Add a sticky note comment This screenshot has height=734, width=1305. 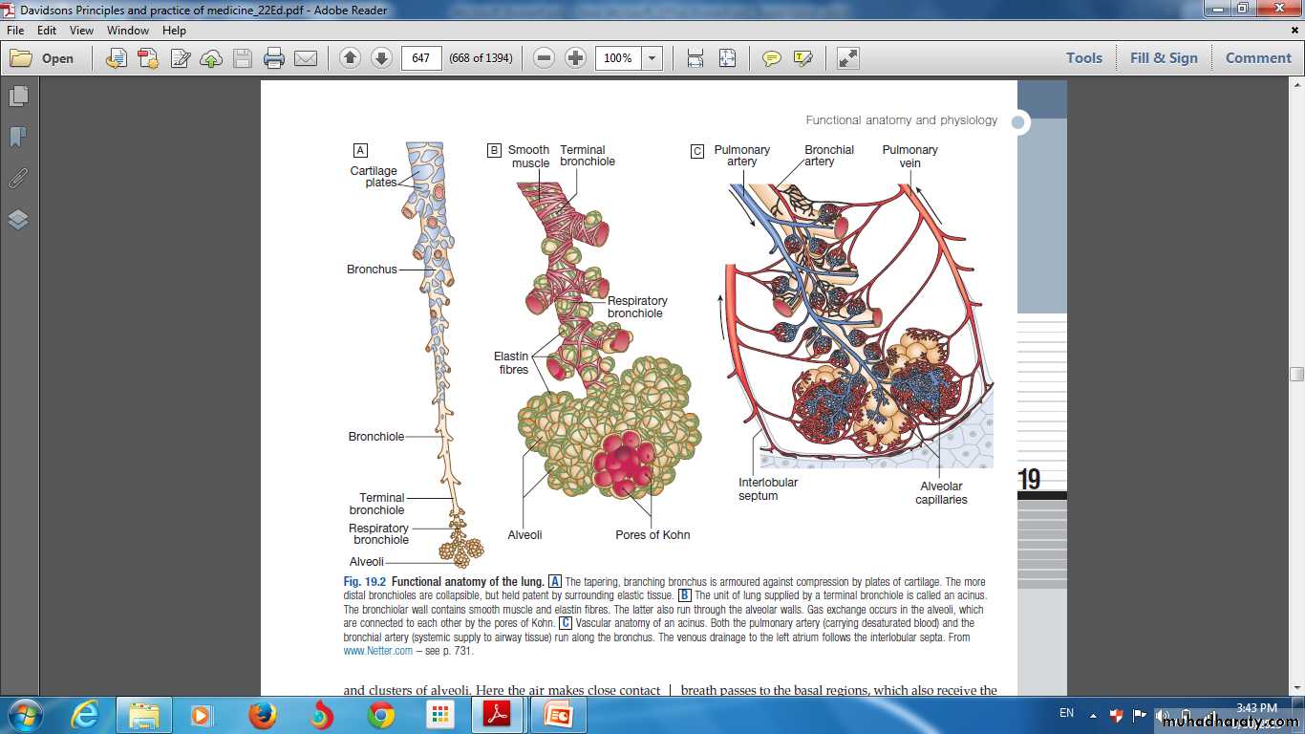pyautogui.click(x=771, y=58)
